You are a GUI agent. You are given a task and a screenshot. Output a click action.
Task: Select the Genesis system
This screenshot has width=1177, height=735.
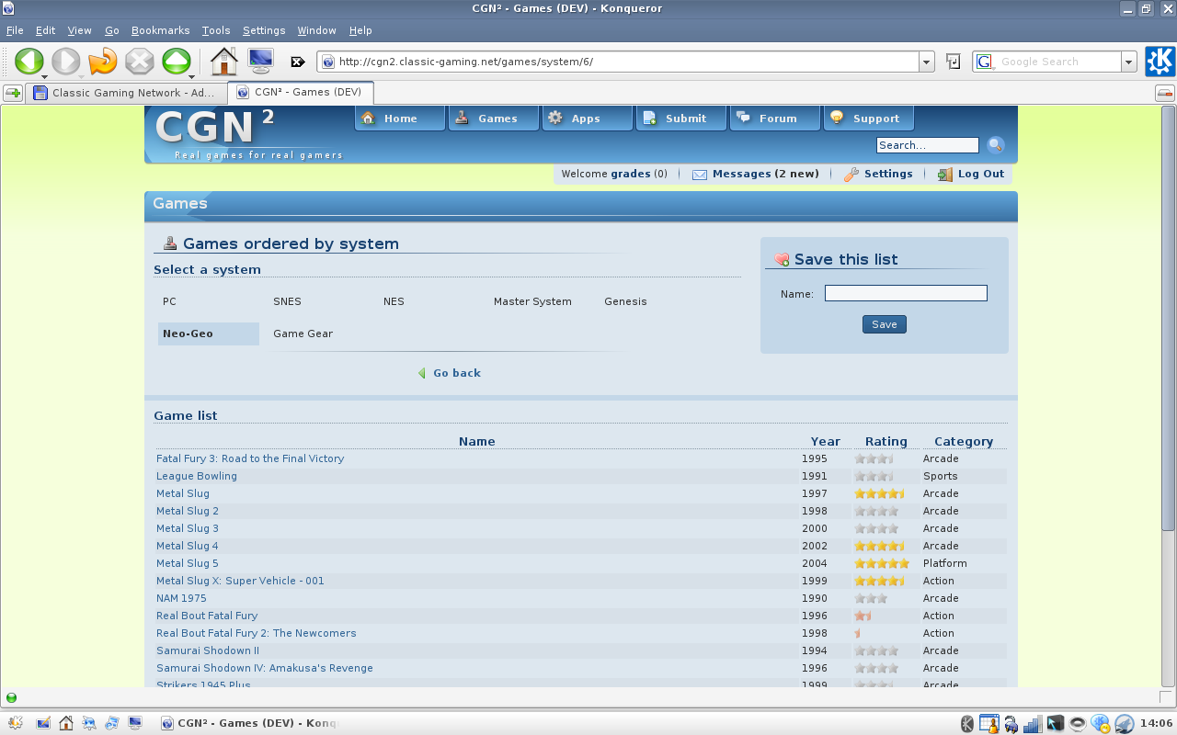pos(625,301)
